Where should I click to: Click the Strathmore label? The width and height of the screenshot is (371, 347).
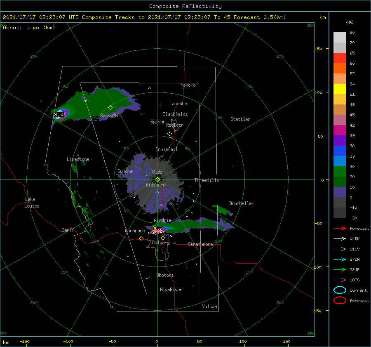click(200, 244)
